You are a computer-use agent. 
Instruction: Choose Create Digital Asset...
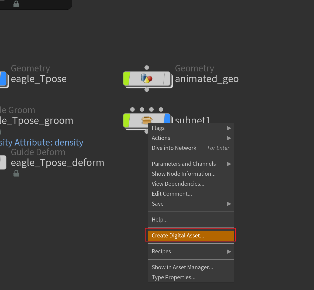tap(191, 236)
